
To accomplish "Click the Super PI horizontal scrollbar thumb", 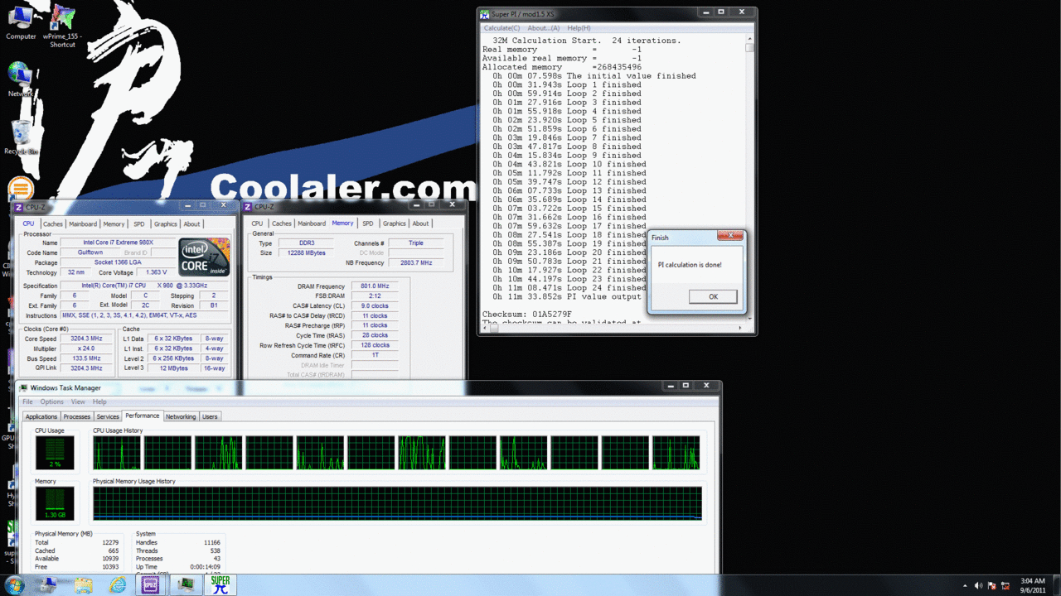I will coord(493,327).
